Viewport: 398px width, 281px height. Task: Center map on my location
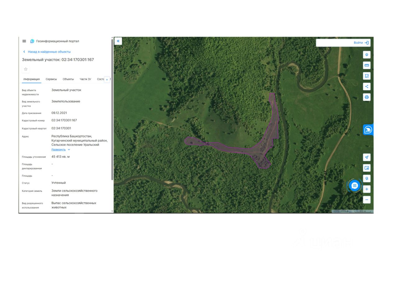367,157
